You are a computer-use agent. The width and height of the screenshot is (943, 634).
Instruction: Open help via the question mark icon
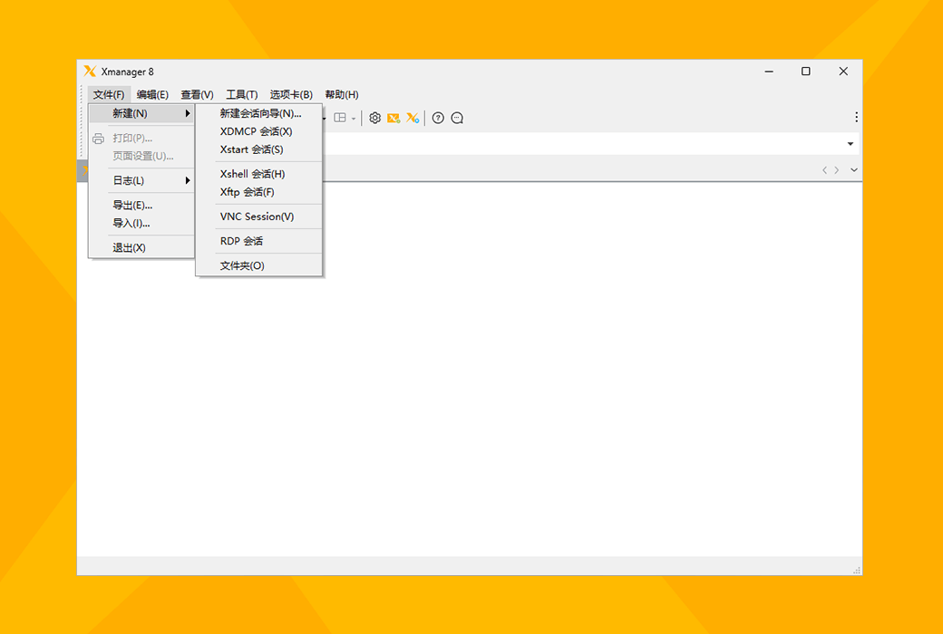(x=438, y=118)
